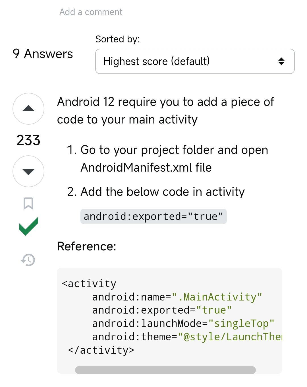Bookmark this answer
Image resolution: width=307 pixels, height=387 pixels.
28,203
